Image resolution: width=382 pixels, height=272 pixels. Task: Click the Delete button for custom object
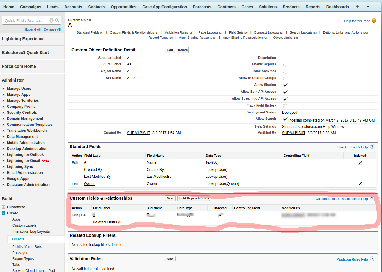pyautogui.click(x=182, y=50)
